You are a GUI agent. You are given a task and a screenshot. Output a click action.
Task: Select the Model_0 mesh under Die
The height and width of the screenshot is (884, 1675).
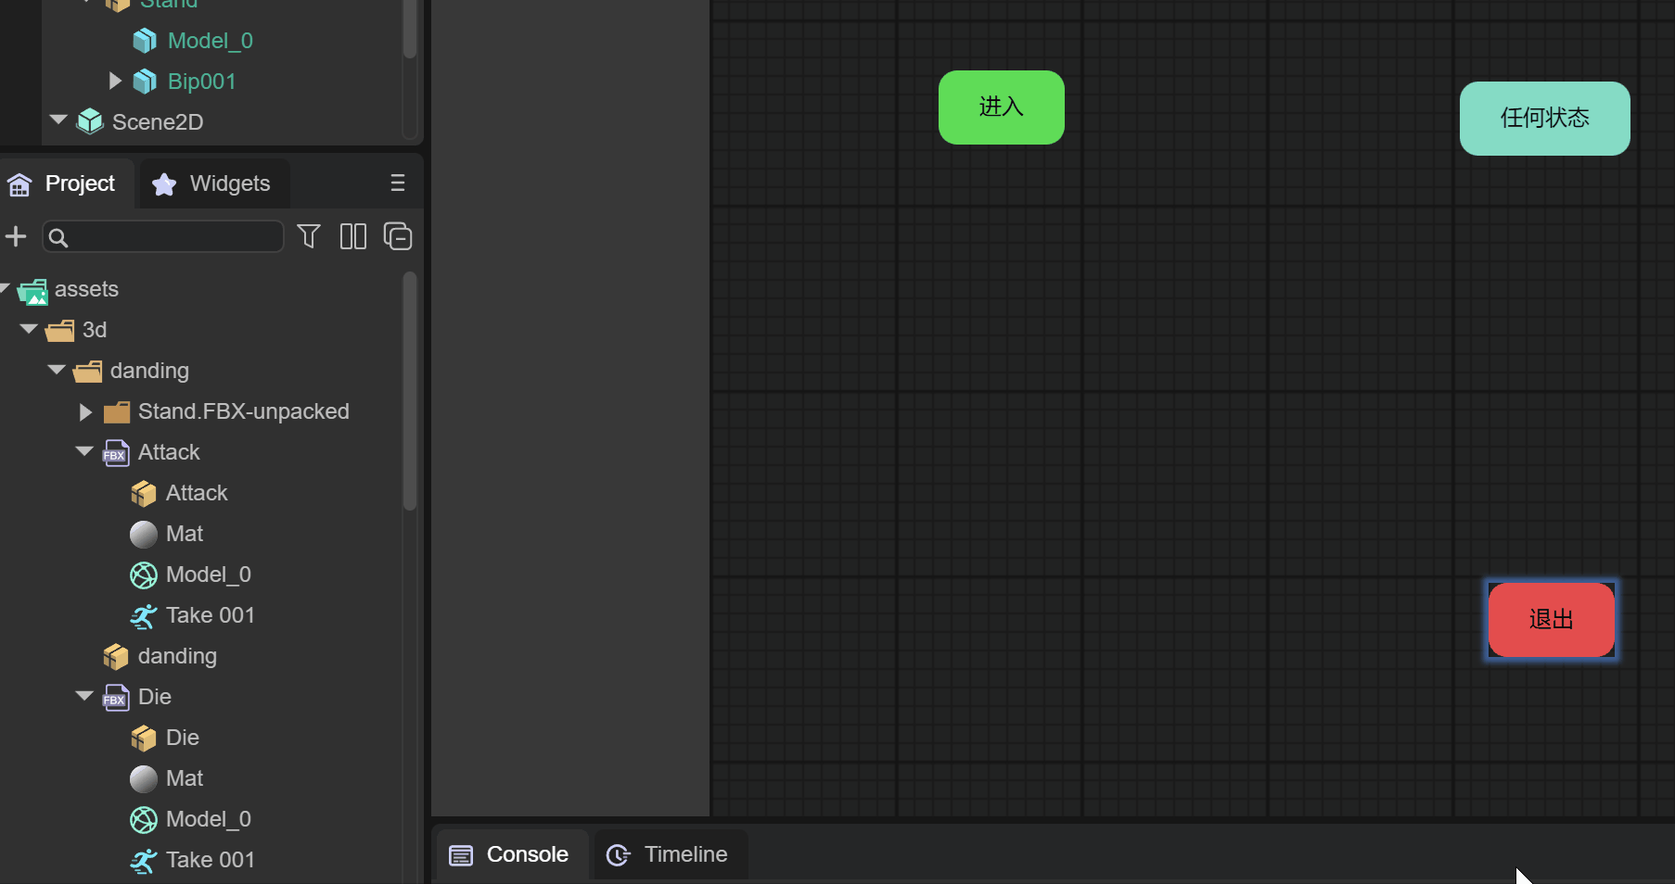point(208,819)
